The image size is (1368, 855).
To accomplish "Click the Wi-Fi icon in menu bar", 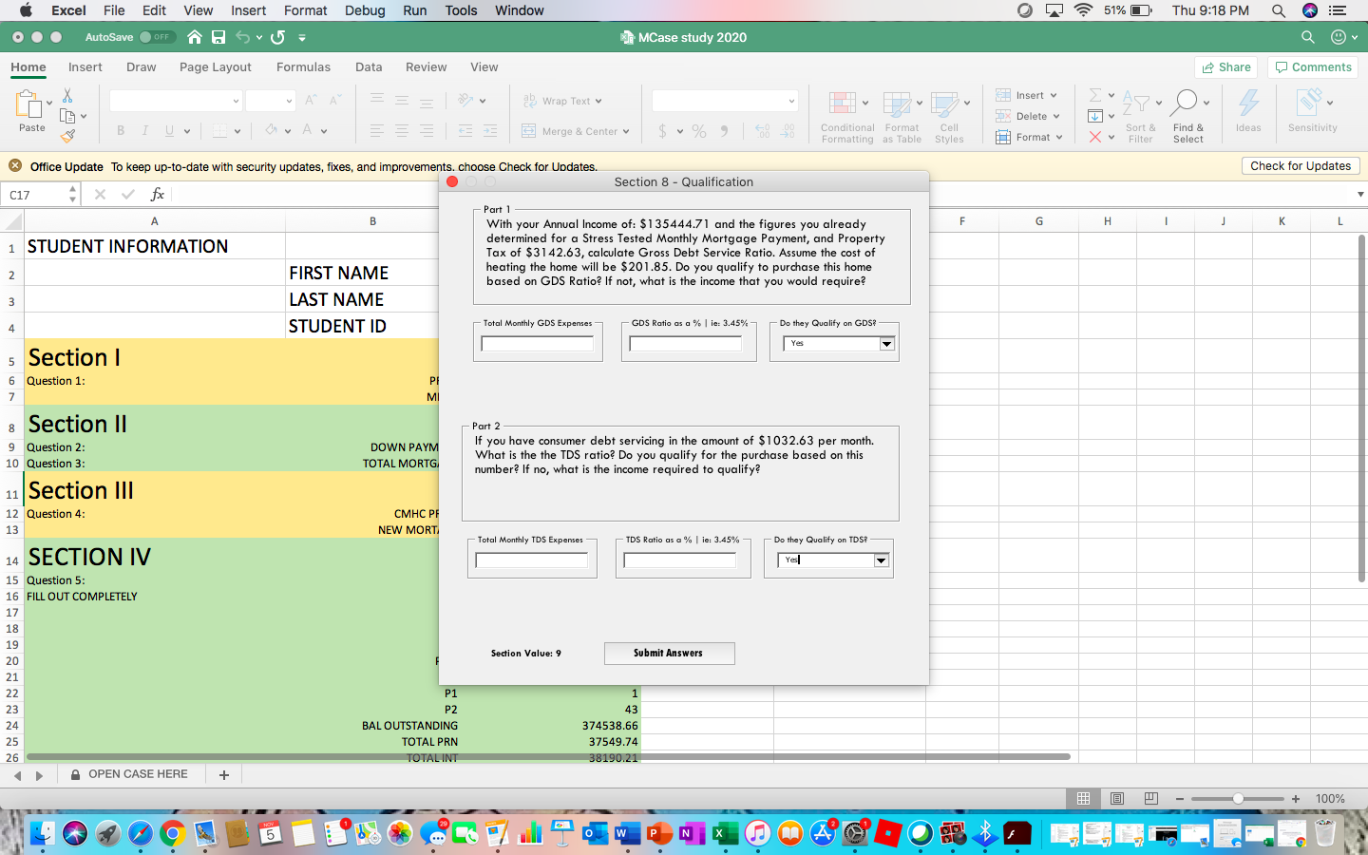I will point(1083,10).
